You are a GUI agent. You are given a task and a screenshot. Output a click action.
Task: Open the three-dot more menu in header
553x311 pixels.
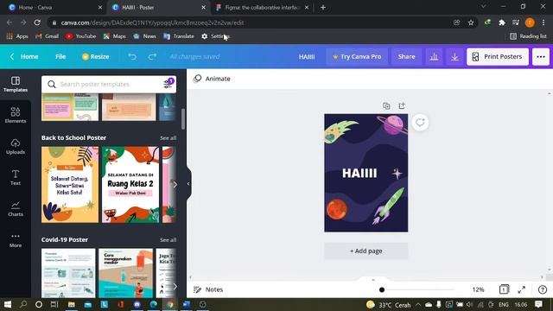click(x=541, y=56)
